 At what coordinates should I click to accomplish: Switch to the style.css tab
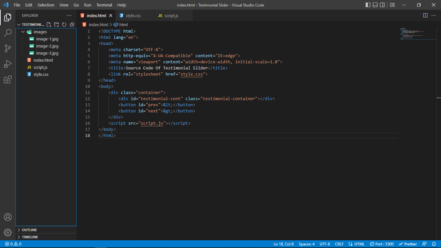[133, 15]
